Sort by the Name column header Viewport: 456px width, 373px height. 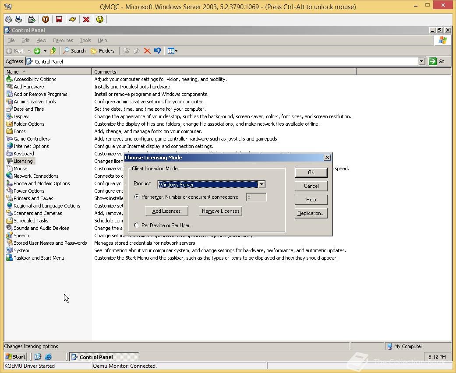pyautogui.click(x=48, y=72)
